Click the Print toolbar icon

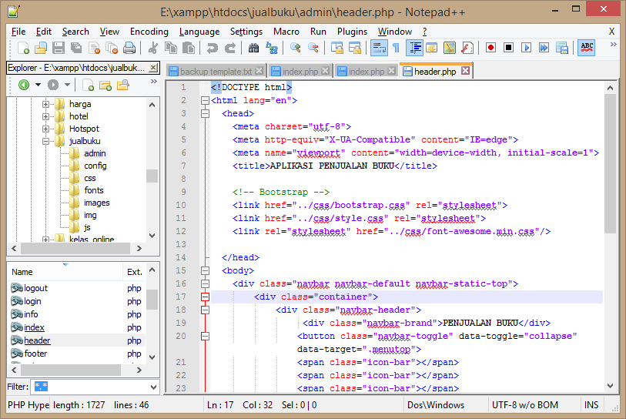[129, 48]
